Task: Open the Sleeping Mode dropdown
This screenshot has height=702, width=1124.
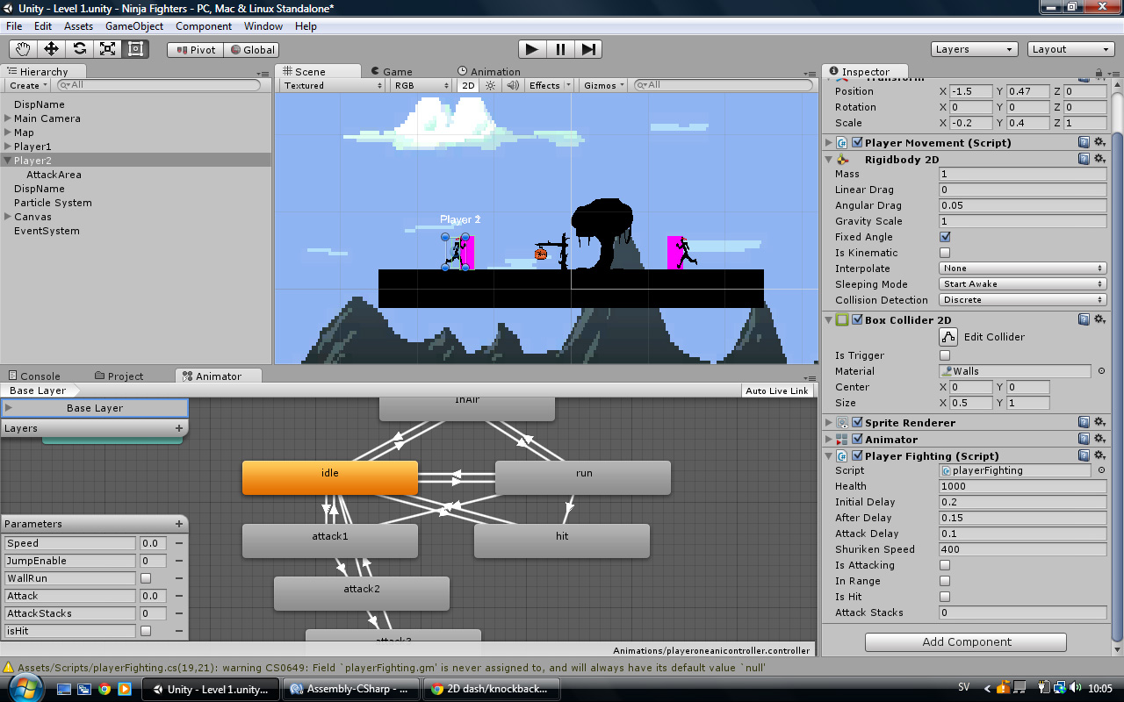Action: point(1021,283)
